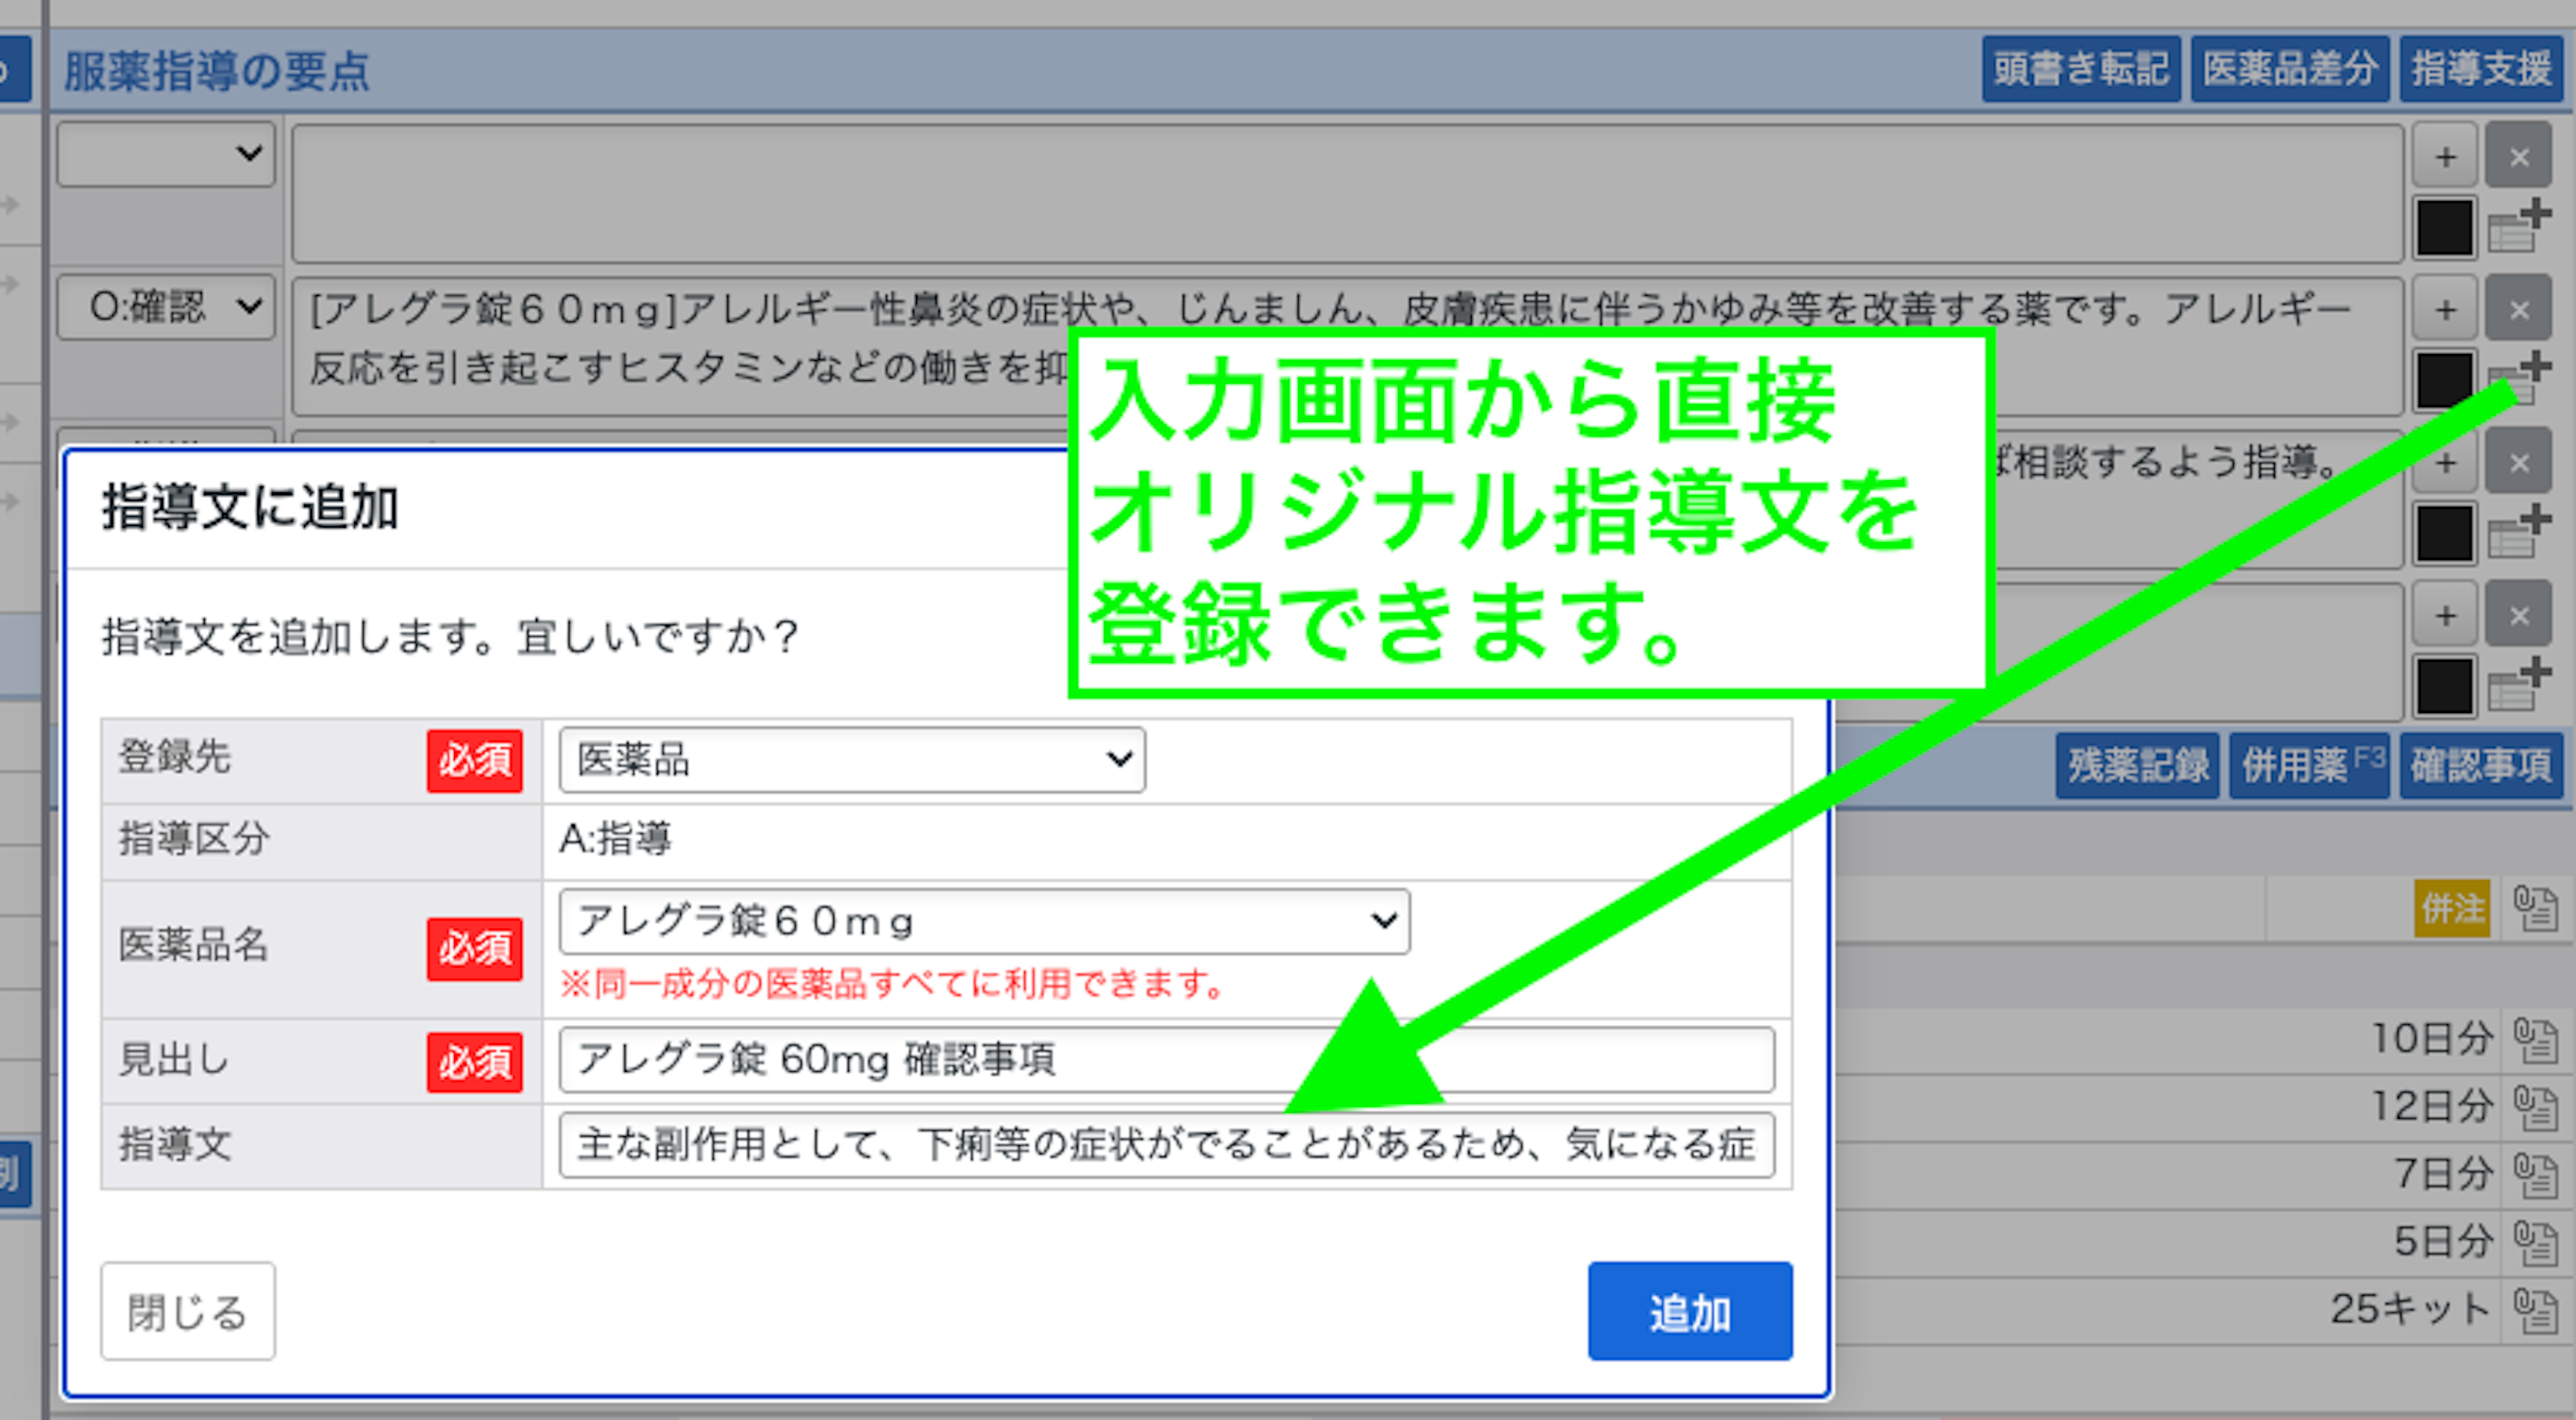This screenshot has width=2576, height=1420.
Task: Click the black color swatch in the first row
Action: click(x=2445, y=227)
